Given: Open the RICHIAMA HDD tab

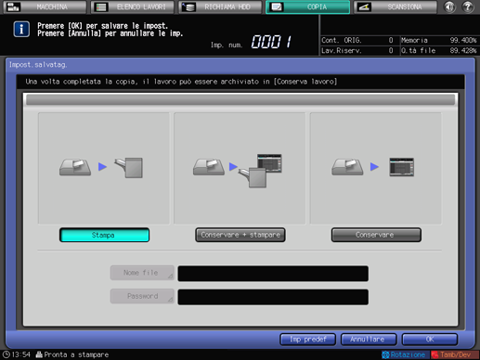Looking at the screenshot, I should pyautogui.click(x=220, y=6).
